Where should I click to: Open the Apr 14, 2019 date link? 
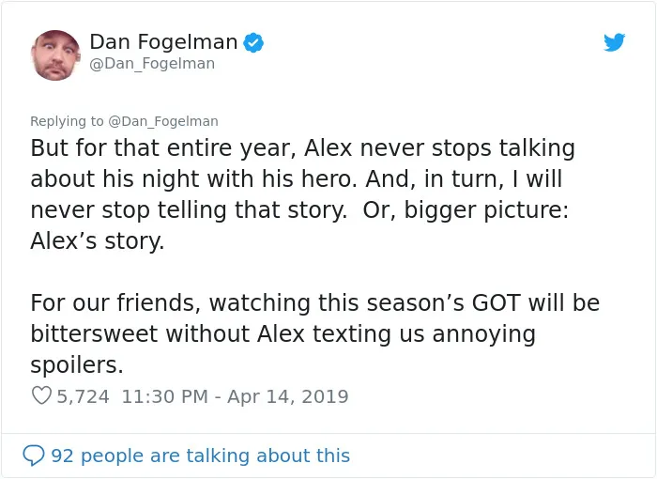(287, 396)
